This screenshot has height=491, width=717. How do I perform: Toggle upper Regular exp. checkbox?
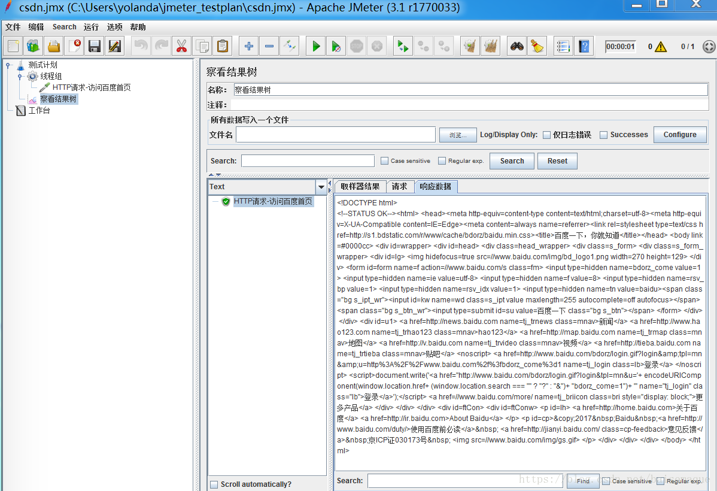pyautogui.click(x=442, y=161)
